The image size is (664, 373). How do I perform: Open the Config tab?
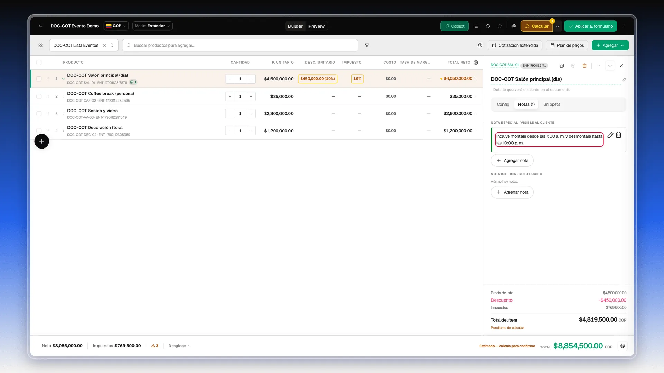tap(503, 104)
